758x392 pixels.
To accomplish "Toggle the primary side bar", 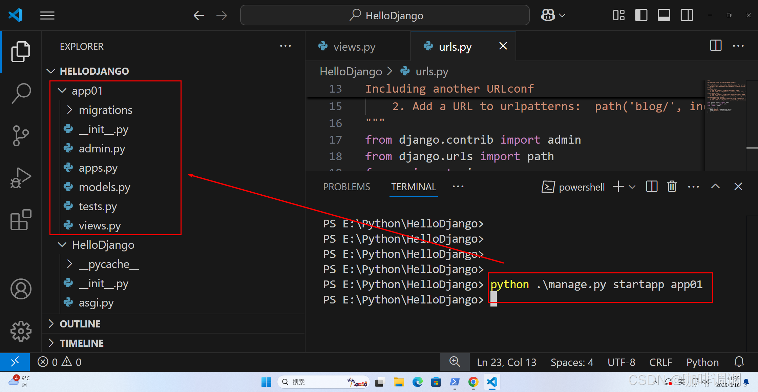I will (x=641, y=15).
